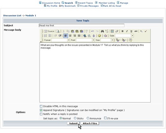The width and height of the screenshot is (166, 133).
Task: Toggle italic formatting
Action: 127,31
